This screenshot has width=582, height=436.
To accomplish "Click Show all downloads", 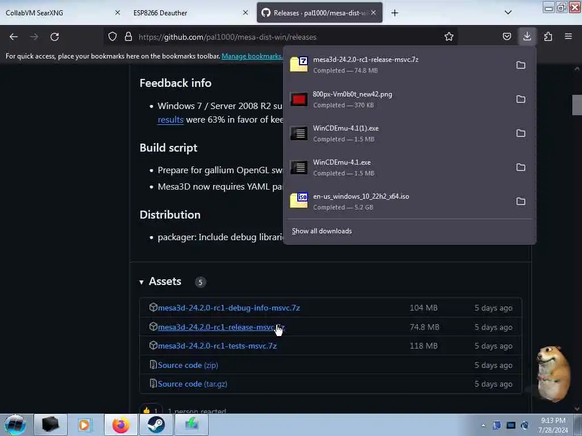I will (322, 231).
